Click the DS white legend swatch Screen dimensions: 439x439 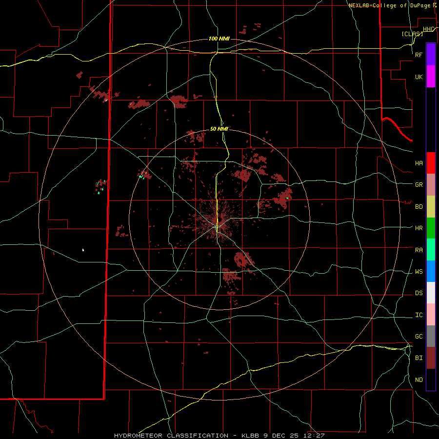coord(431,293)
